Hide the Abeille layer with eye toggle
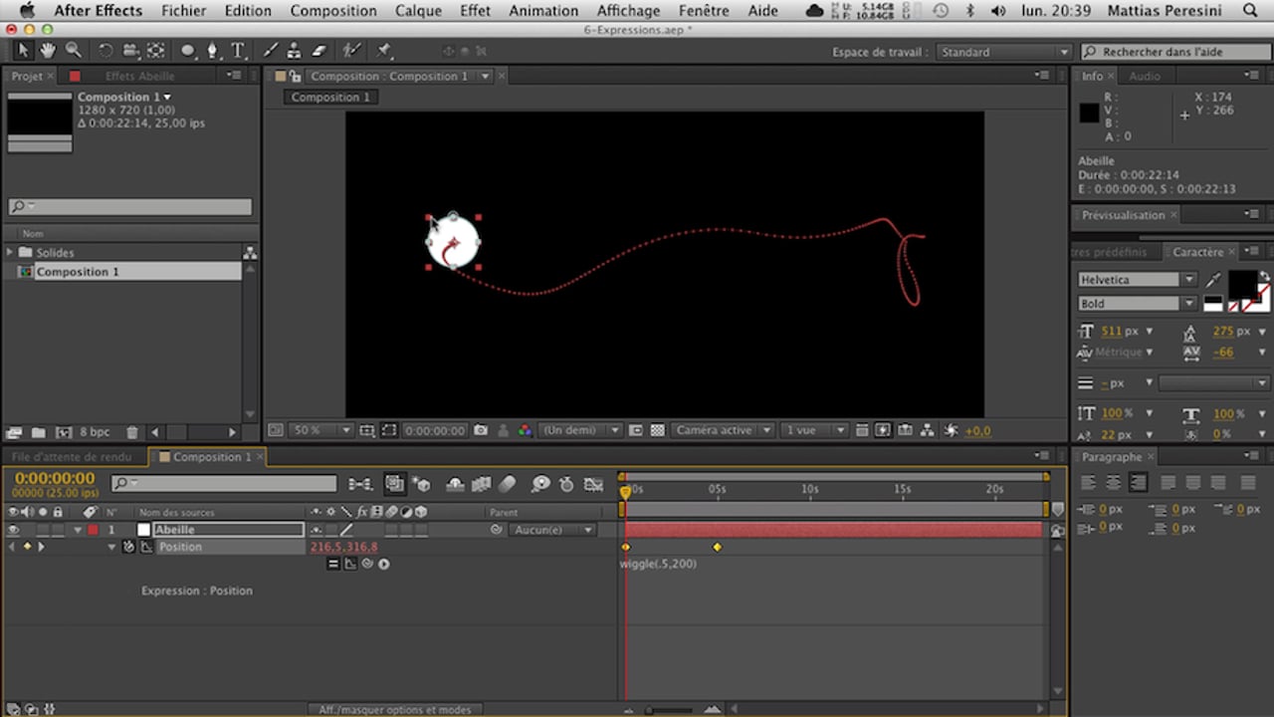 coord(13,530)
